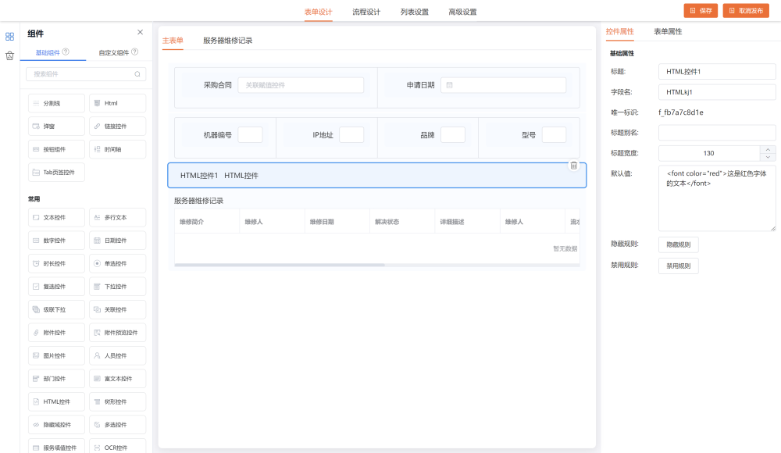Image resolution: width=781 pixels, height=453 pixels.
Task: Click the 保存 button
Action: [x=701, y=11]
